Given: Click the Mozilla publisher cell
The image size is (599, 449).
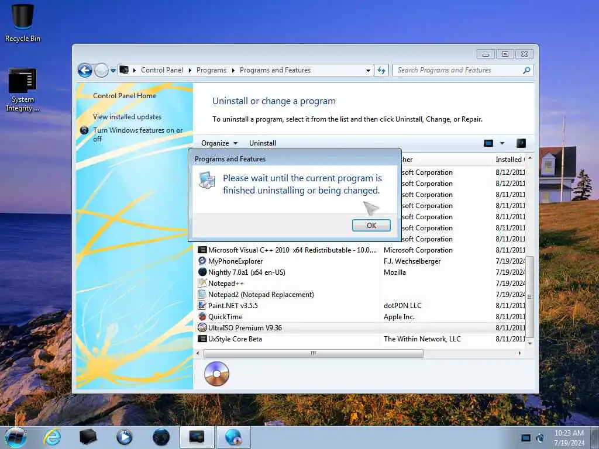Looking at the screenshot, I should pyautogui.click(x=395, y=272).
